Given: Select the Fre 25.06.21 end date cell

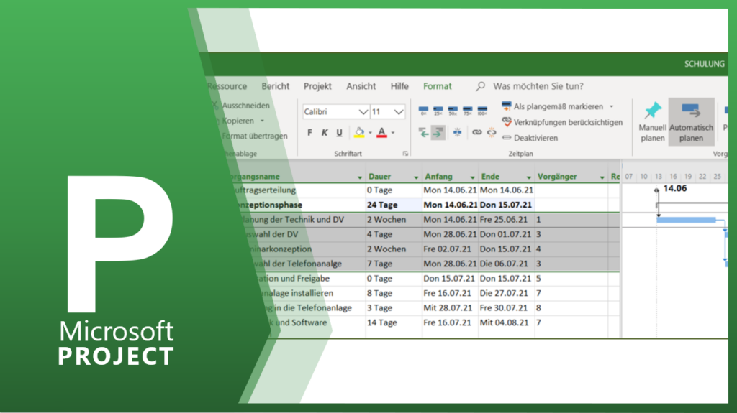Looking at the screenshot, I should tap(507, 220).
